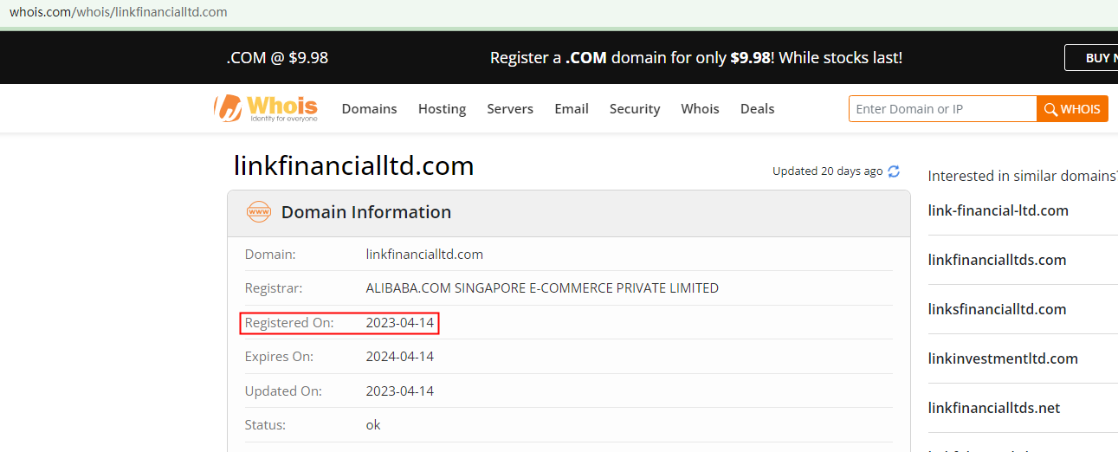The width and height of the screenshot is (1118, 452).
Task: Select the Whois navigation item
Action: [x=700, y=109]
